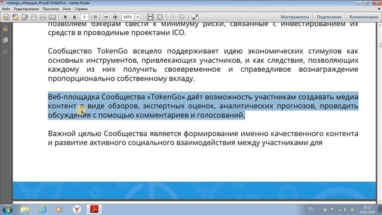Open the Подписание pane
This screenshot has height=215, width=382.
coord(329,17)
